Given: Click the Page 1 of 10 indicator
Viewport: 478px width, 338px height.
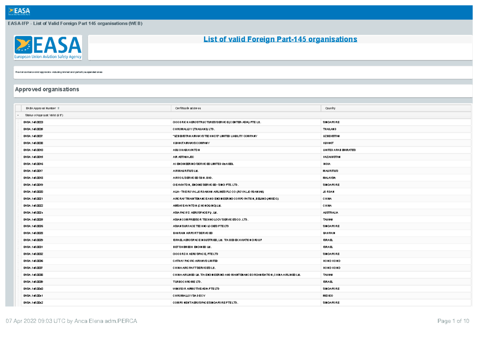Looking at the screenshot, I should pyautogui.click(x=454, y=320).
